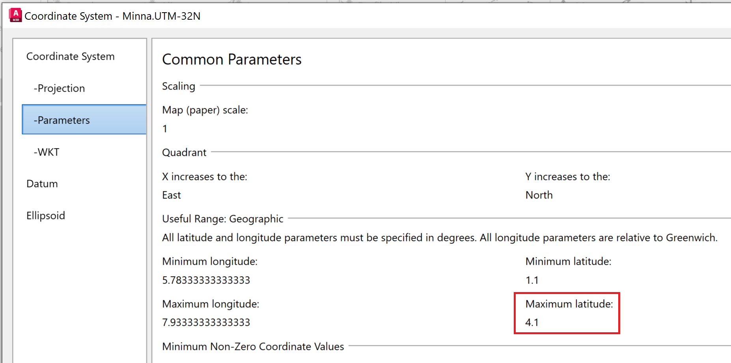The image size is (731, 363).
Task: Click the minimum latitude value 1.1
Action: click(532, 280)
